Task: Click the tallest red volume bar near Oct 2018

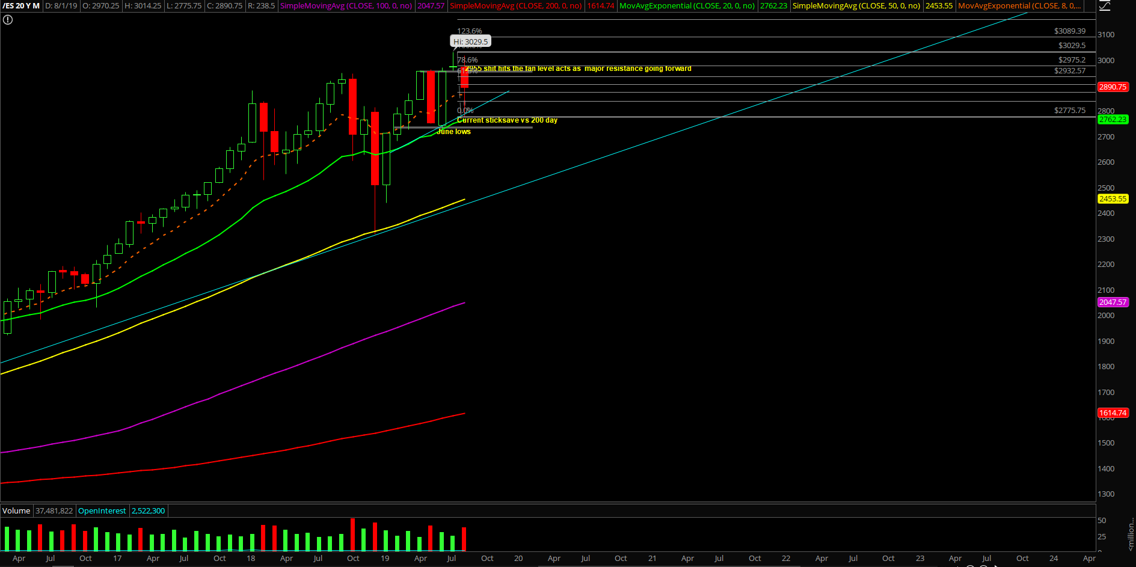Action: pyautogui.click(x=352, y=535)
